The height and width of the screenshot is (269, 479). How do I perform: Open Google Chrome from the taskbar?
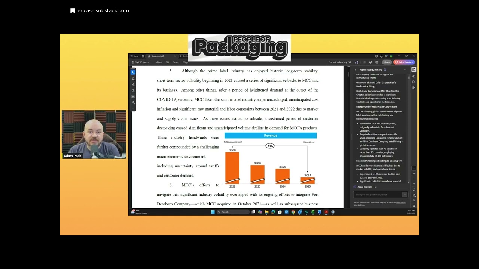[x=293, y=212]
